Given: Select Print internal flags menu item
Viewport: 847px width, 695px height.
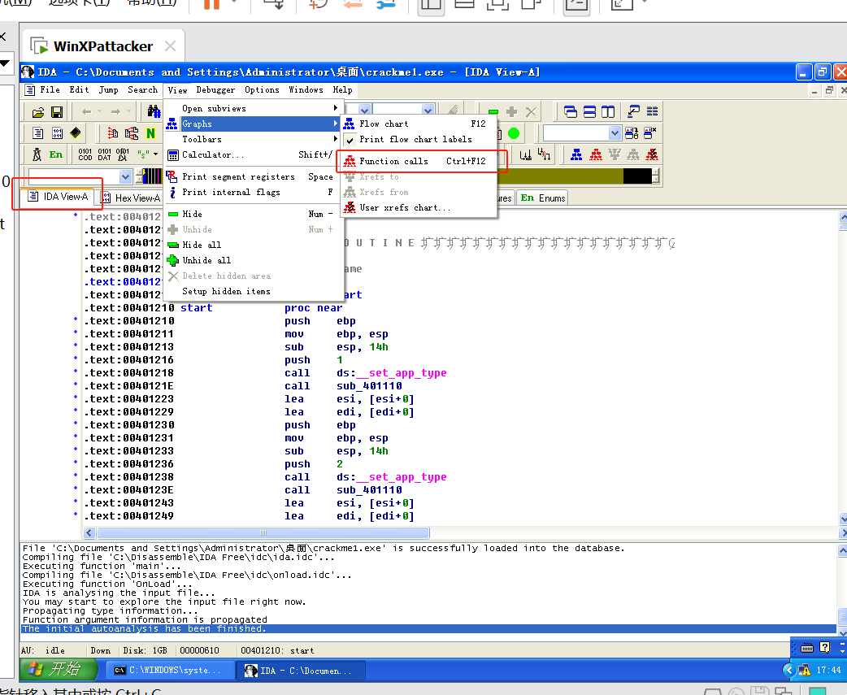Looking at the screenshot, I should [x=254, y=193].
